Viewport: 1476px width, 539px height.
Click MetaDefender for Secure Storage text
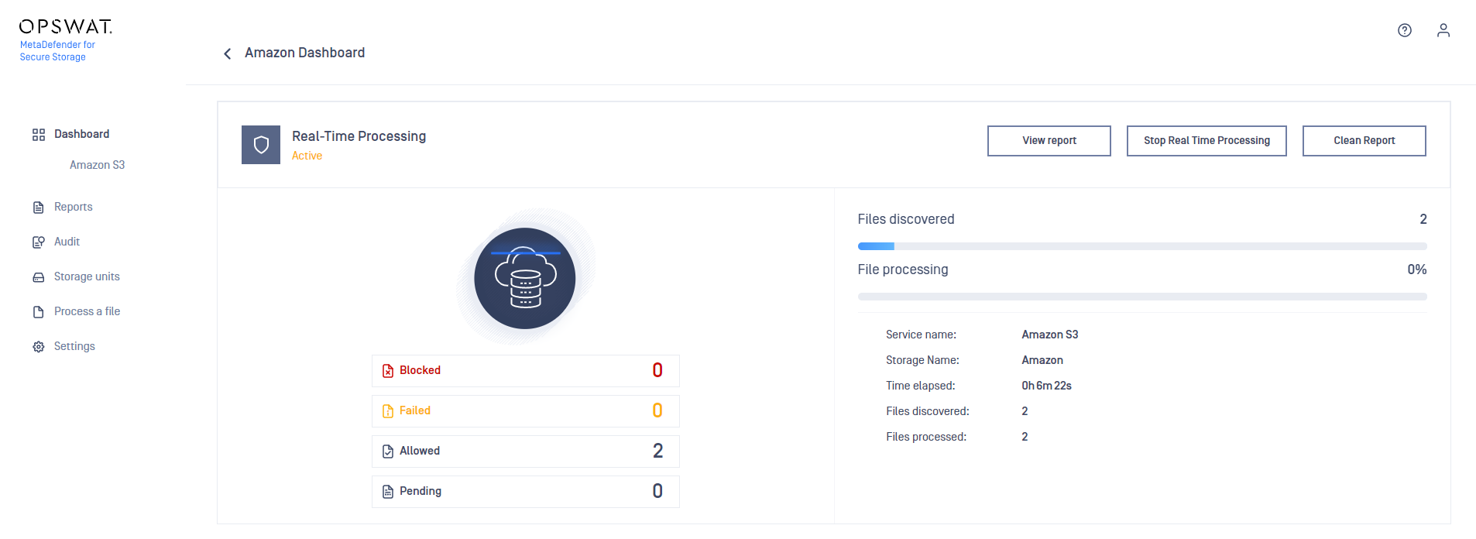57,51
